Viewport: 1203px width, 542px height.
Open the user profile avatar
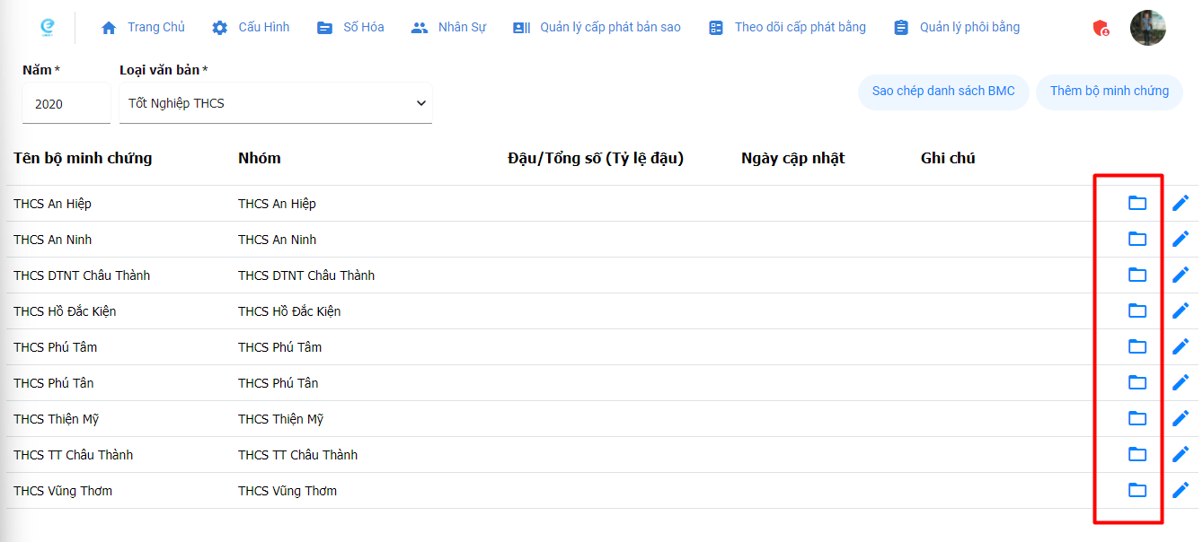(x=1147, y=28)
